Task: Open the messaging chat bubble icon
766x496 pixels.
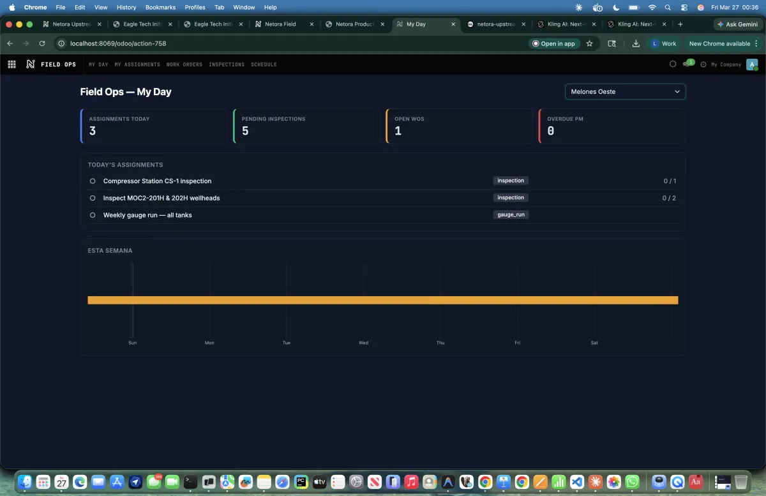Action: [x=686, y=64]
